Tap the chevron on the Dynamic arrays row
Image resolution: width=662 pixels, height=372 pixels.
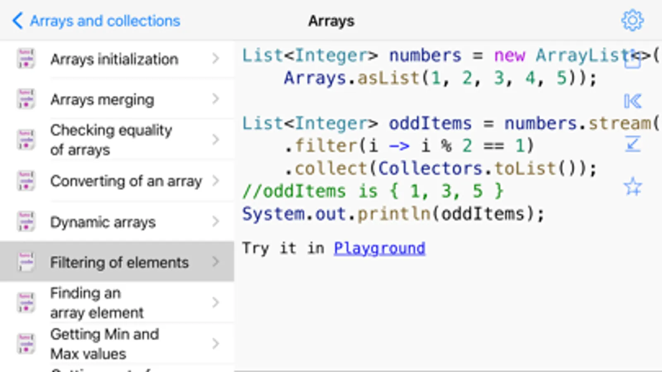pos(216,222)
